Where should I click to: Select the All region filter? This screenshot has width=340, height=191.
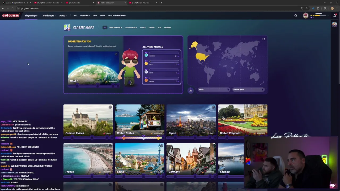tap(105, 27)
